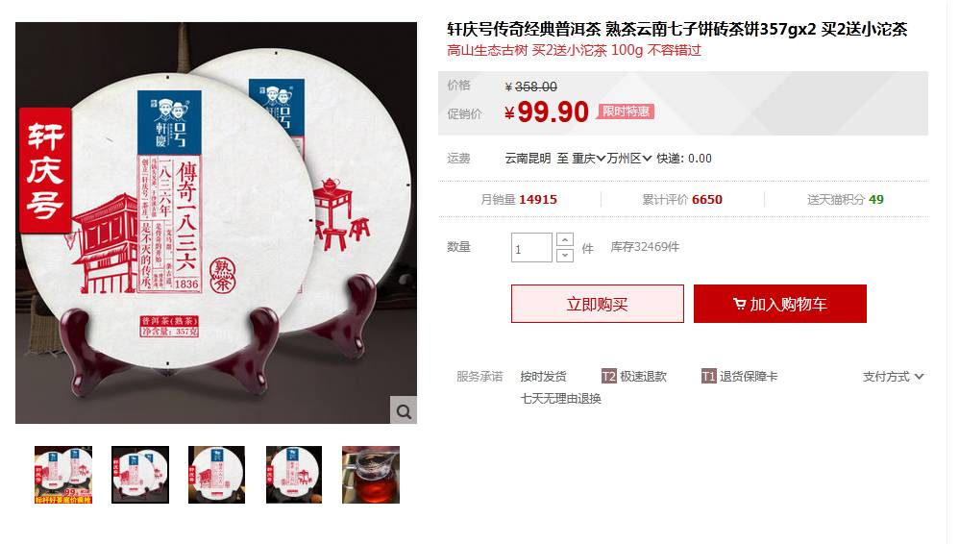Click the T1 退货保障卡 badge icon
Viewport: 959px width, 544px height.
[708, 377]
